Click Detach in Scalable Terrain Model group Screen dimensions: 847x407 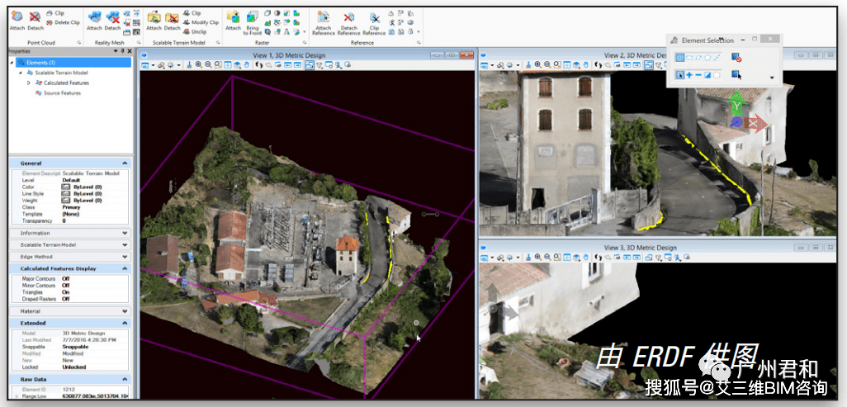(173, 21)
